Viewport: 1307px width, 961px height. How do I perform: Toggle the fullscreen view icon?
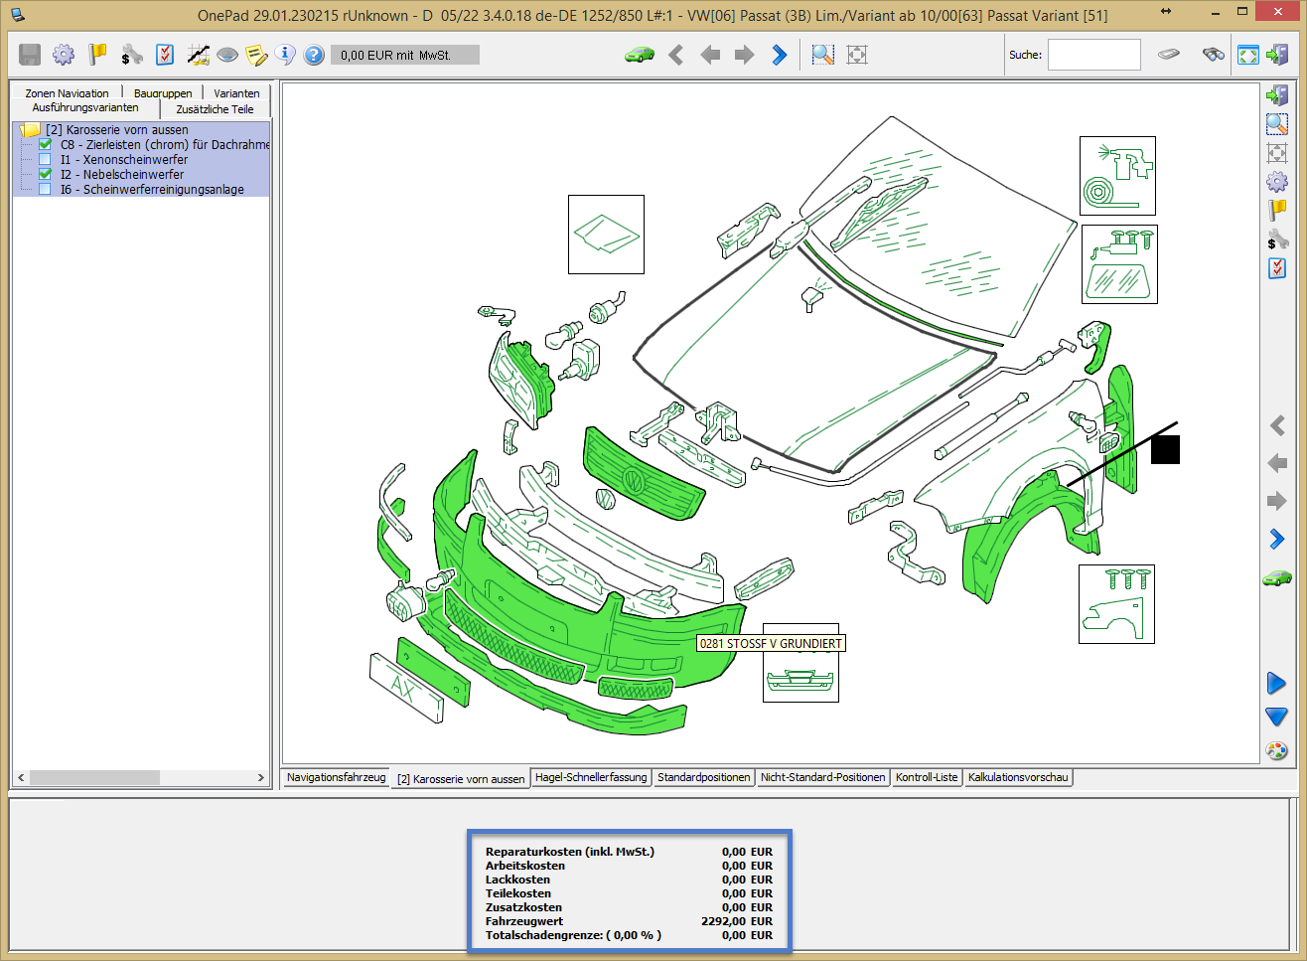click(x=1248, y=55)
